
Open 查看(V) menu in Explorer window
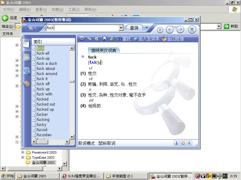pyautogui.click(x=41, y=10)
